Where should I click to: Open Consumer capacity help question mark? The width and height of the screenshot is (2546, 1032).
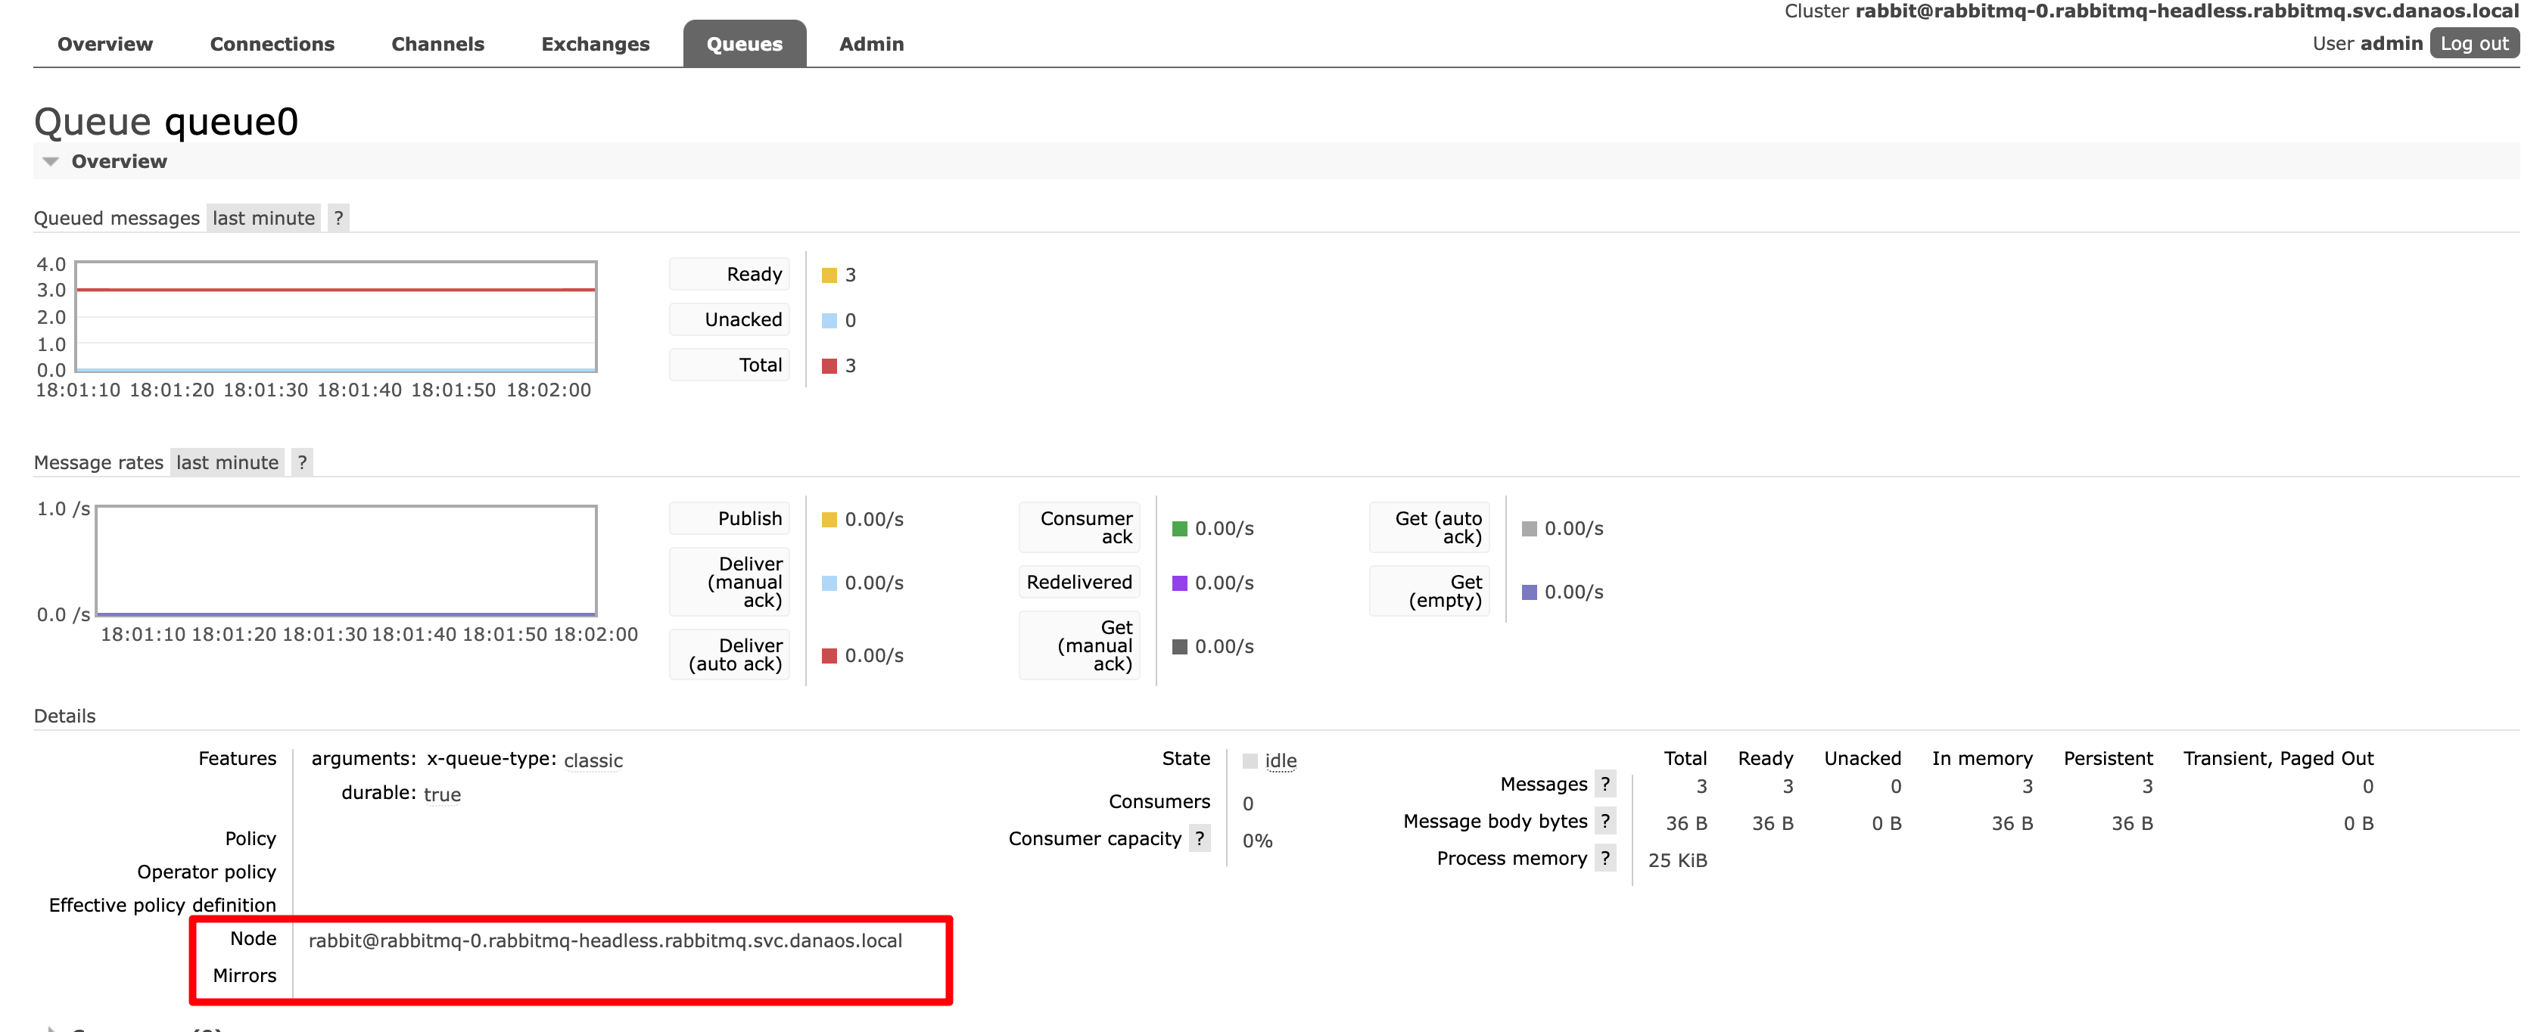(x=1199, y=838)
